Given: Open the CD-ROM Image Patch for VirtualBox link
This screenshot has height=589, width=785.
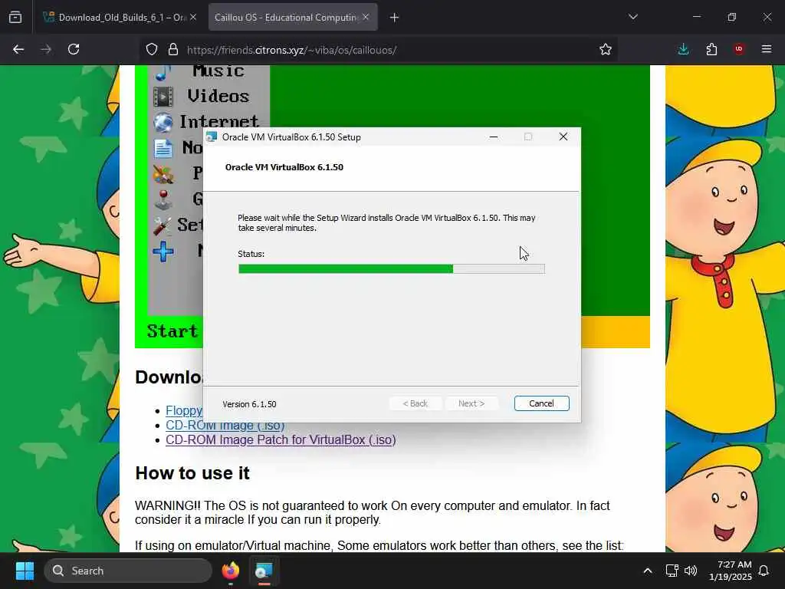Looking at the screenshot, I should tap(281, 439).
